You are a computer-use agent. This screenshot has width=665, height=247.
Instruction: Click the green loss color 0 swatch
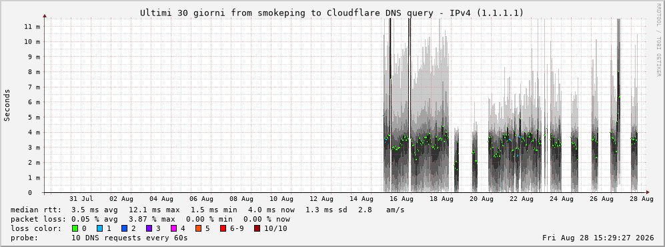point(75,228)
